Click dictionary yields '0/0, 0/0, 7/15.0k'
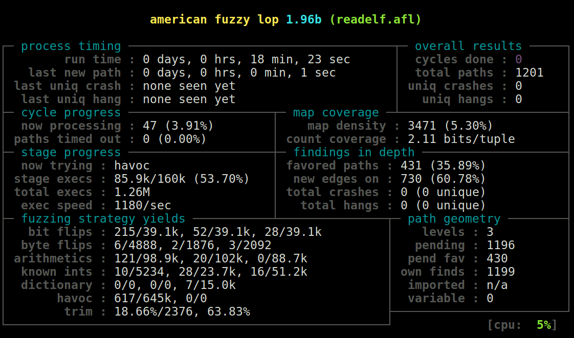The width and height of the screenshot is (574, 338). [175, 285]
